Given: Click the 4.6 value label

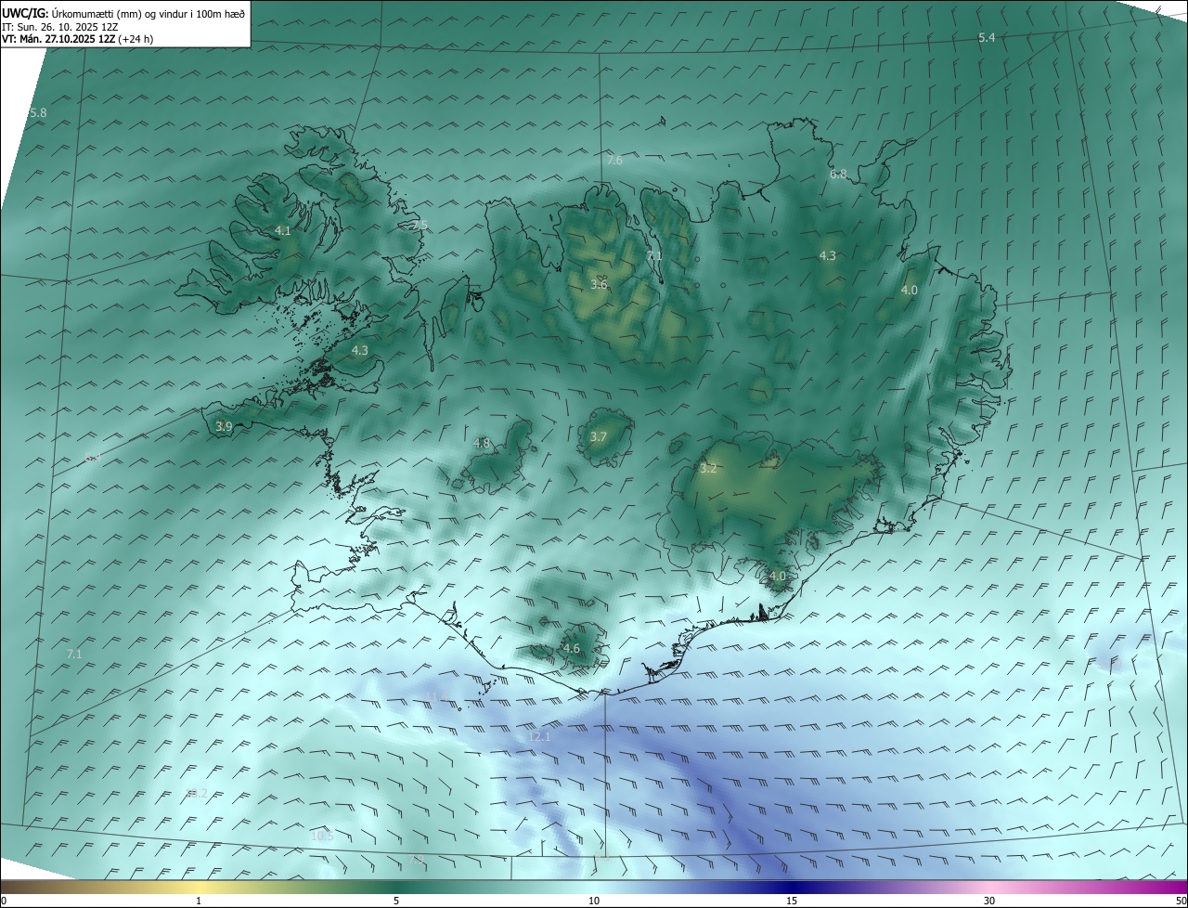Looking at the screenshot, I should pyautogui.click(x=572, y=649).
